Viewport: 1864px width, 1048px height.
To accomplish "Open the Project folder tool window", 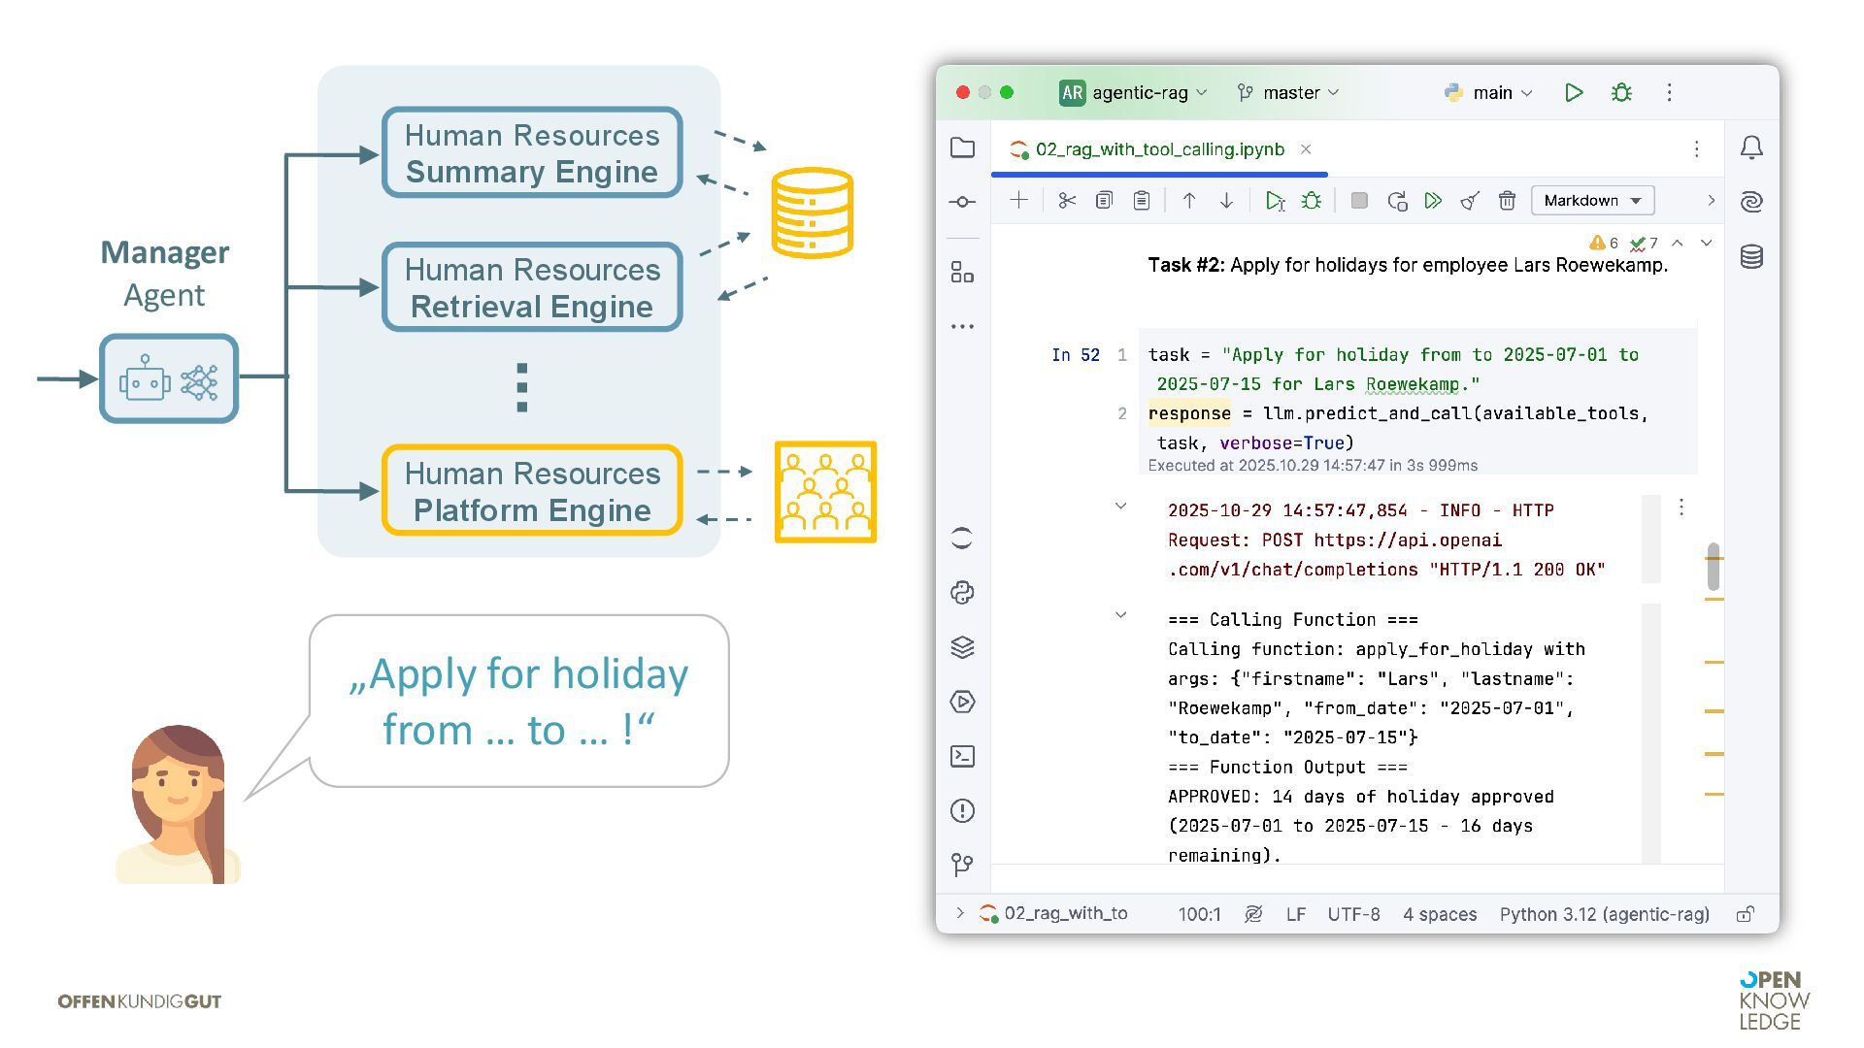I will (962, 147).
